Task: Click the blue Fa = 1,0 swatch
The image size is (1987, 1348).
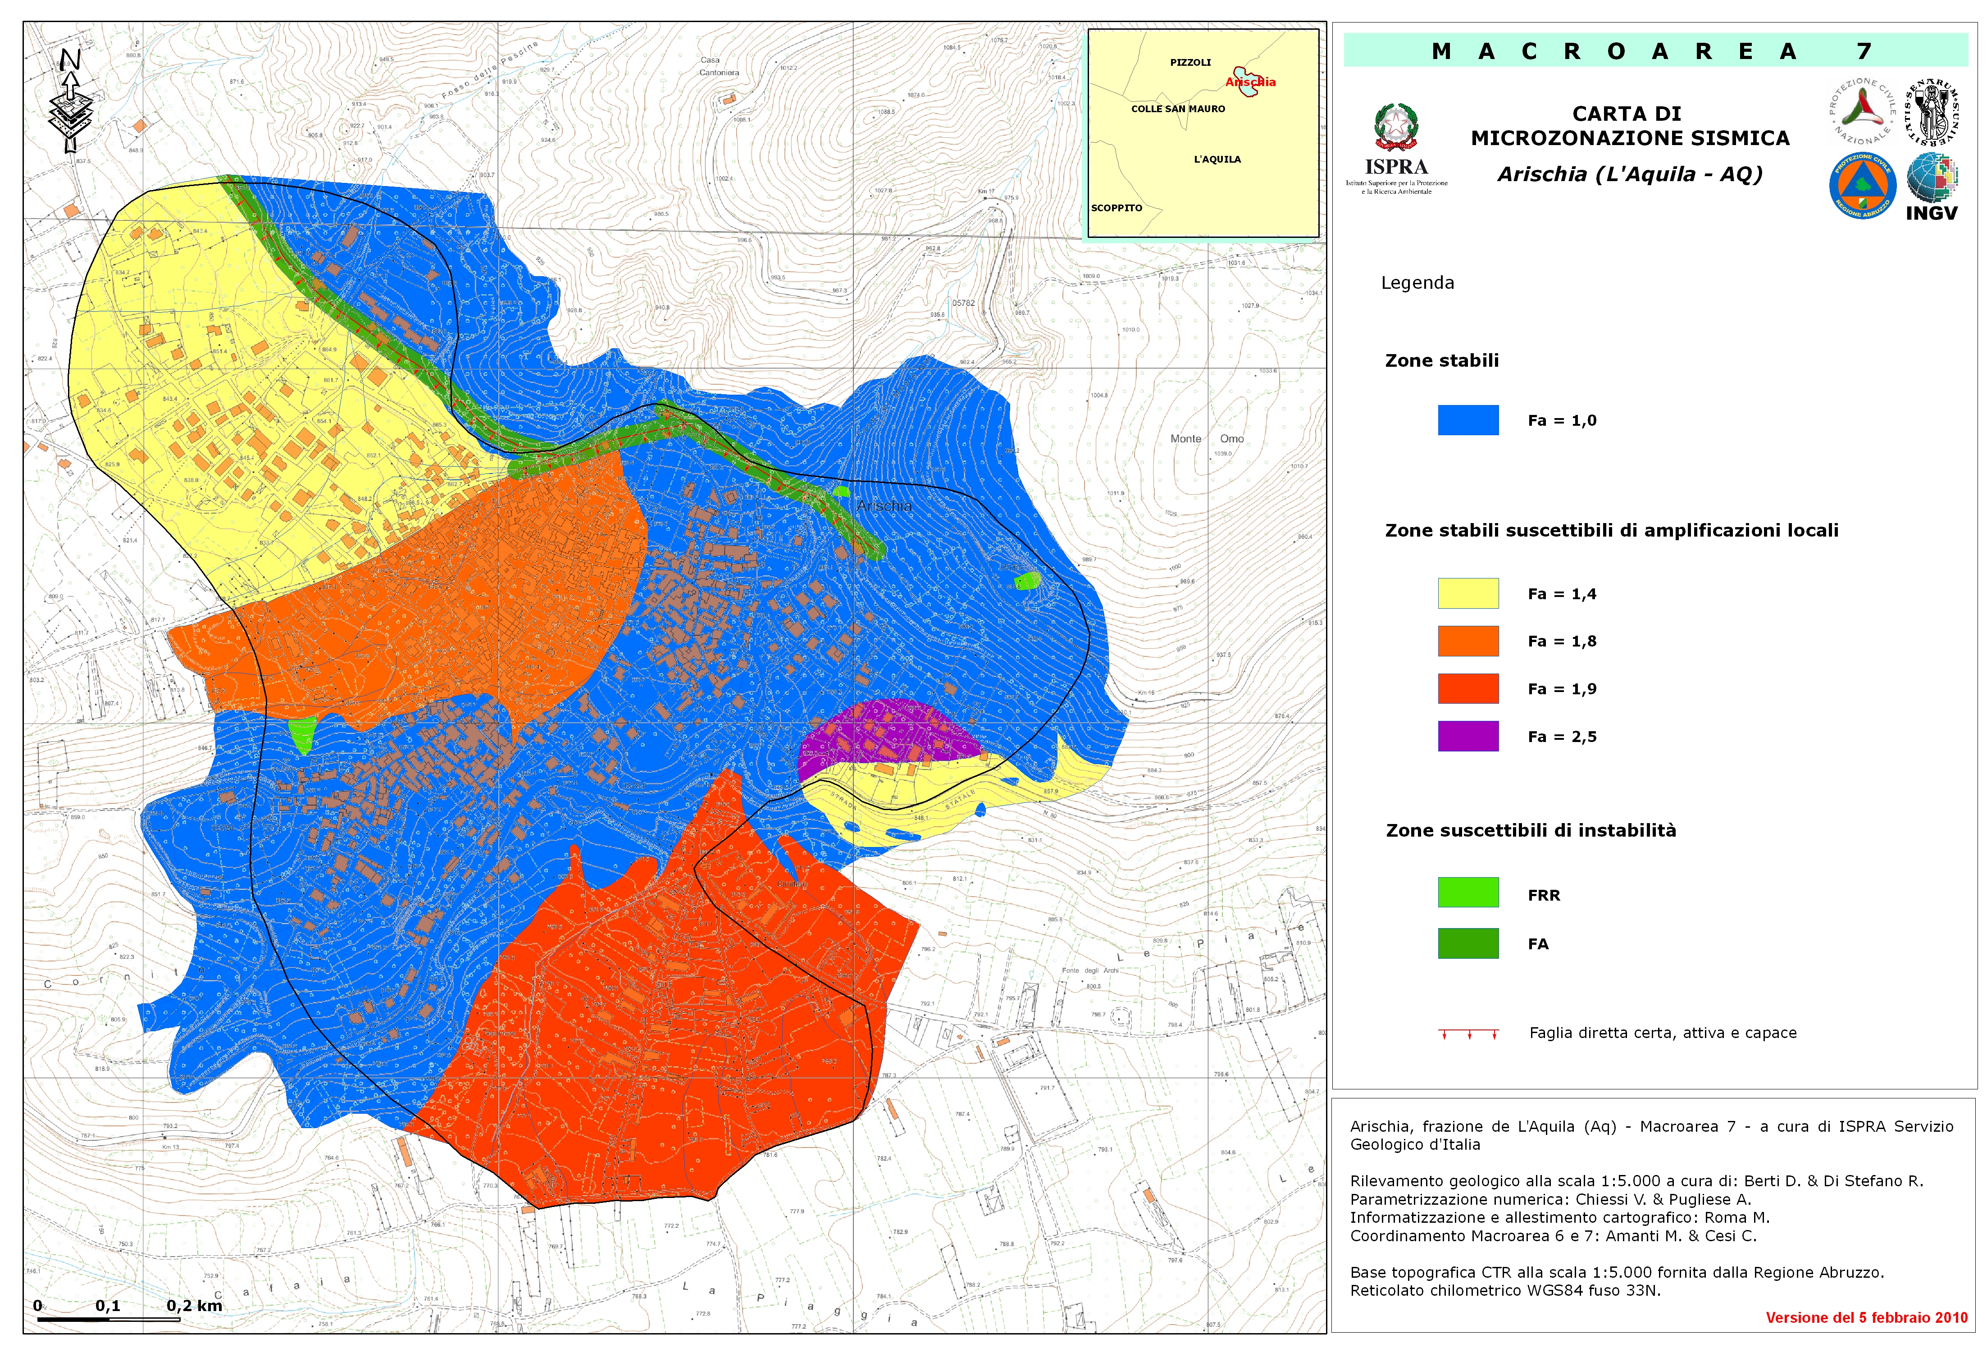Action: pyautogui.click(x=1467, y=420)
